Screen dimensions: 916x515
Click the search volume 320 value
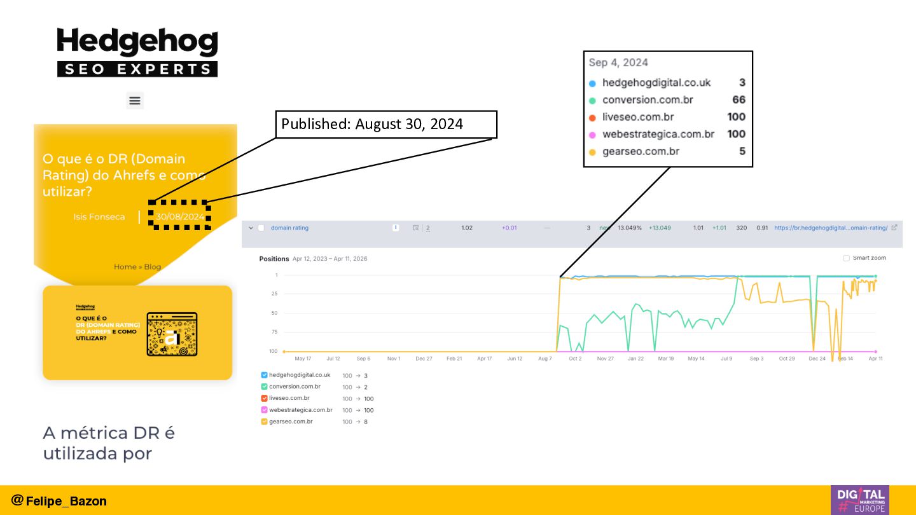[x=742, y=228]
